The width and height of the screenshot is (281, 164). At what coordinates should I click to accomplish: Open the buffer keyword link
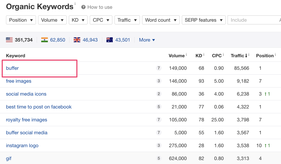coord(12,68)
